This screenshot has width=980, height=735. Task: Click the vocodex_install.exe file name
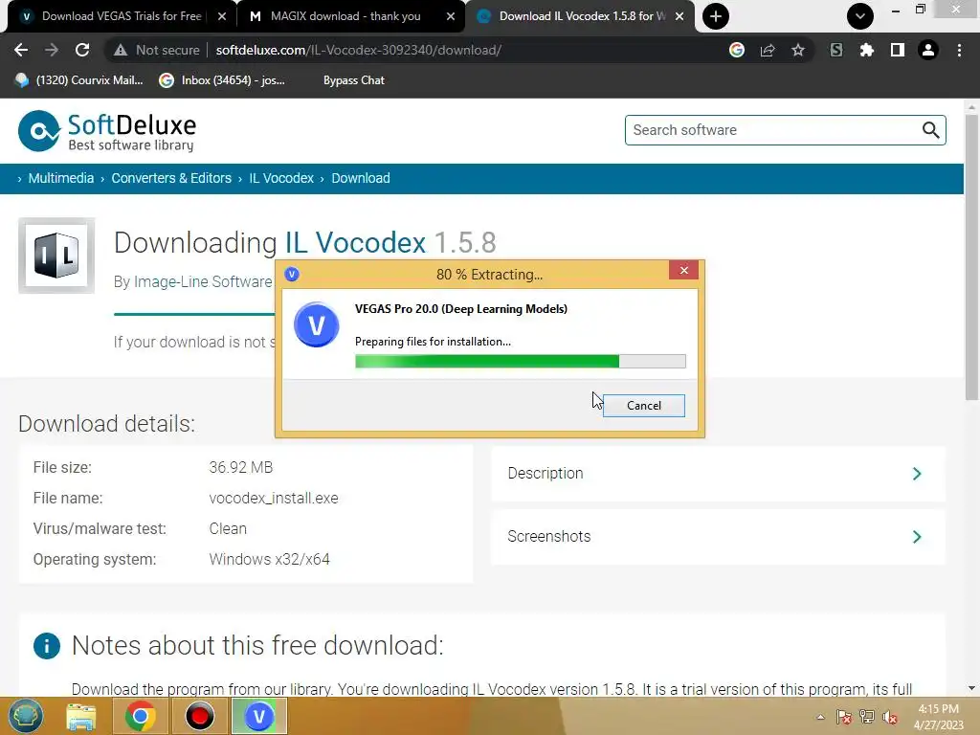[274, 498]
